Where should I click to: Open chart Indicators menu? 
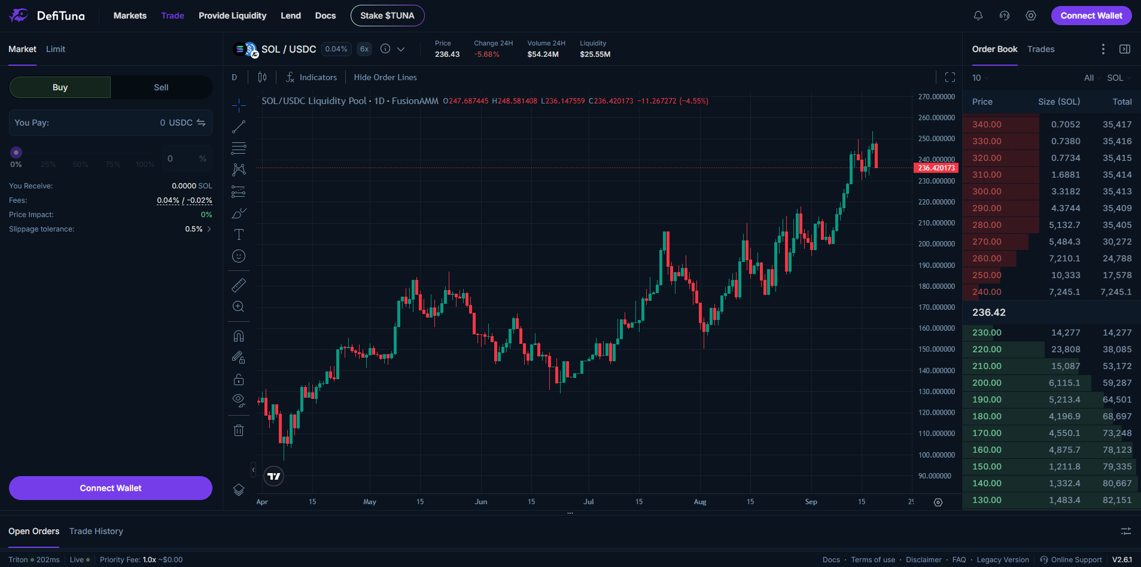click(x=311, y=77)
